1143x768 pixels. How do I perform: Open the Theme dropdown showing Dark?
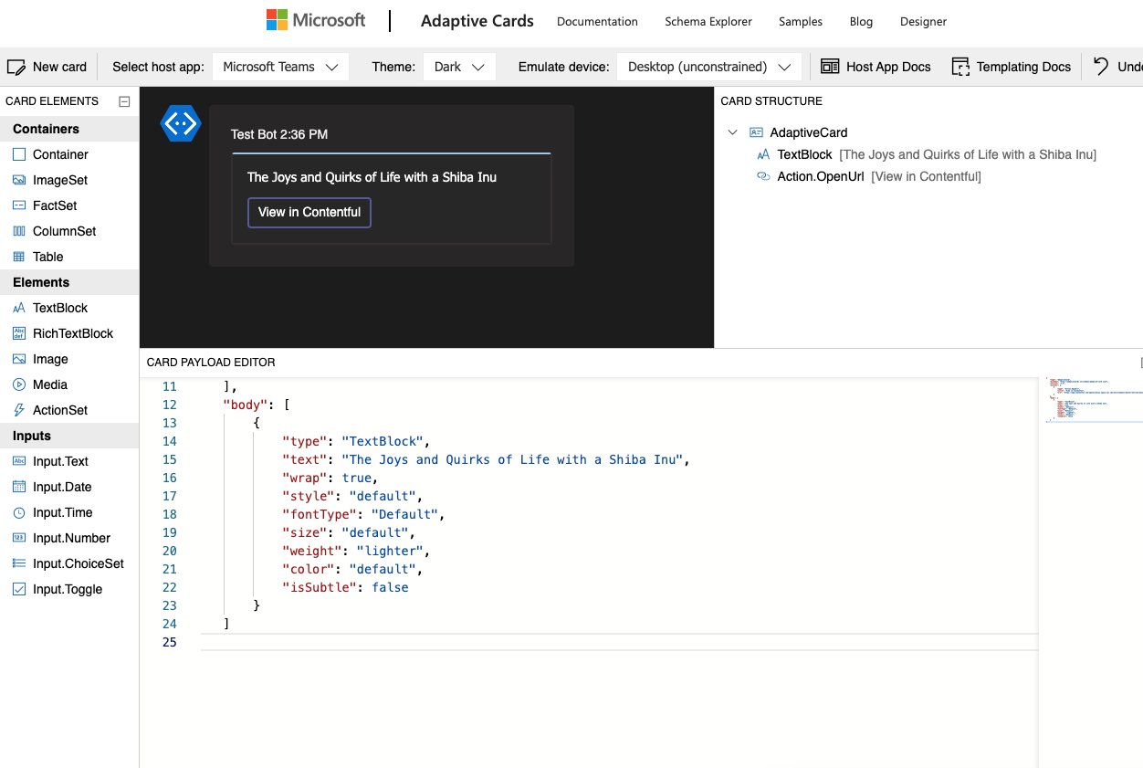459,67
